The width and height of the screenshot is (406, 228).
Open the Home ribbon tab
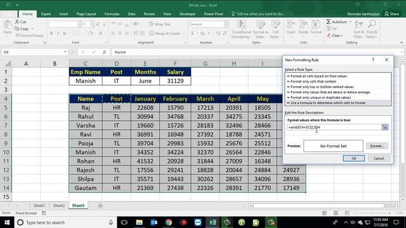(27, 14)
